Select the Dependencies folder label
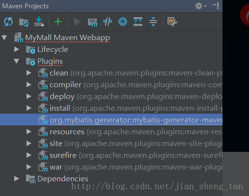This screenshot has height=196, width=249. tap(63, 179)
